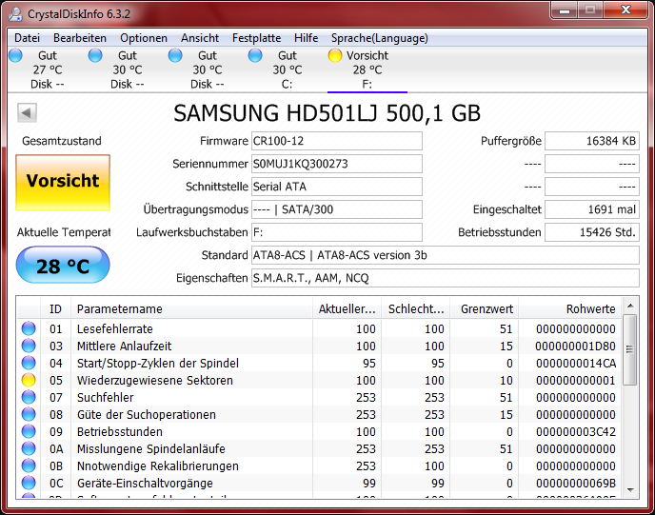Click scroll down arrow of attribute list
Screen dimensions: 655x515
[630, 489]
